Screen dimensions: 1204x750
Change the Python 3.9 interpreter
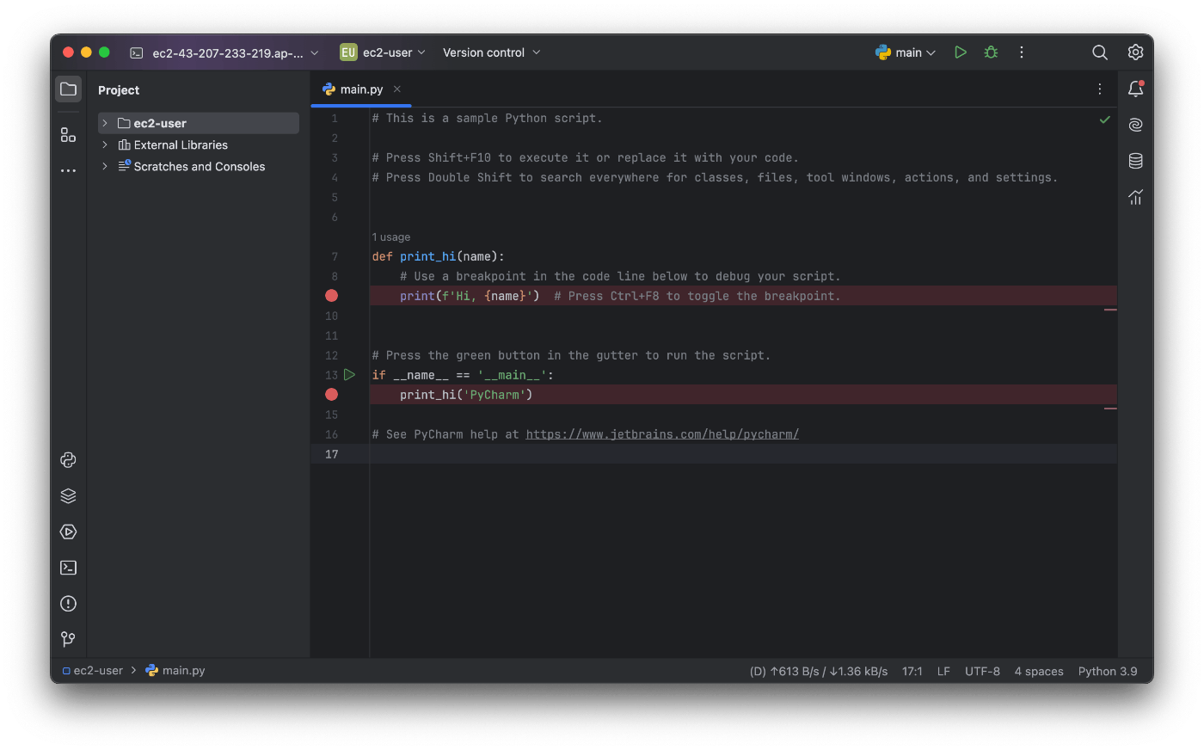point(1108,672)
